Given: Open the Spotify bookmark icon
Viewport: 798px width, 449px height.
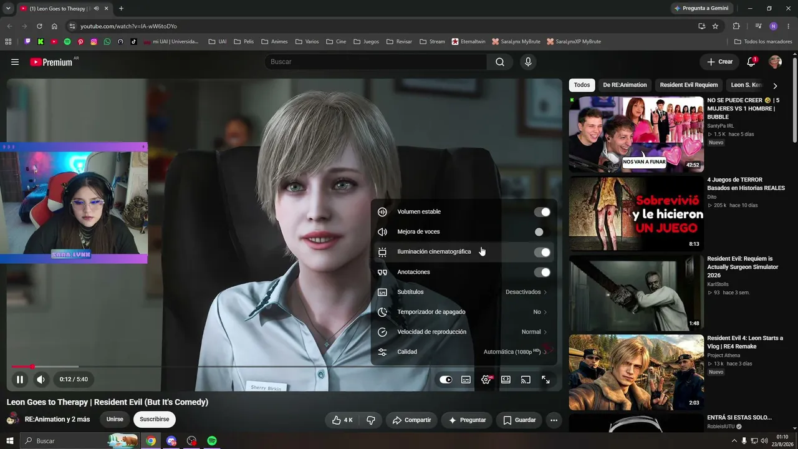Looking at the screenshot, I should pos(67,42).
